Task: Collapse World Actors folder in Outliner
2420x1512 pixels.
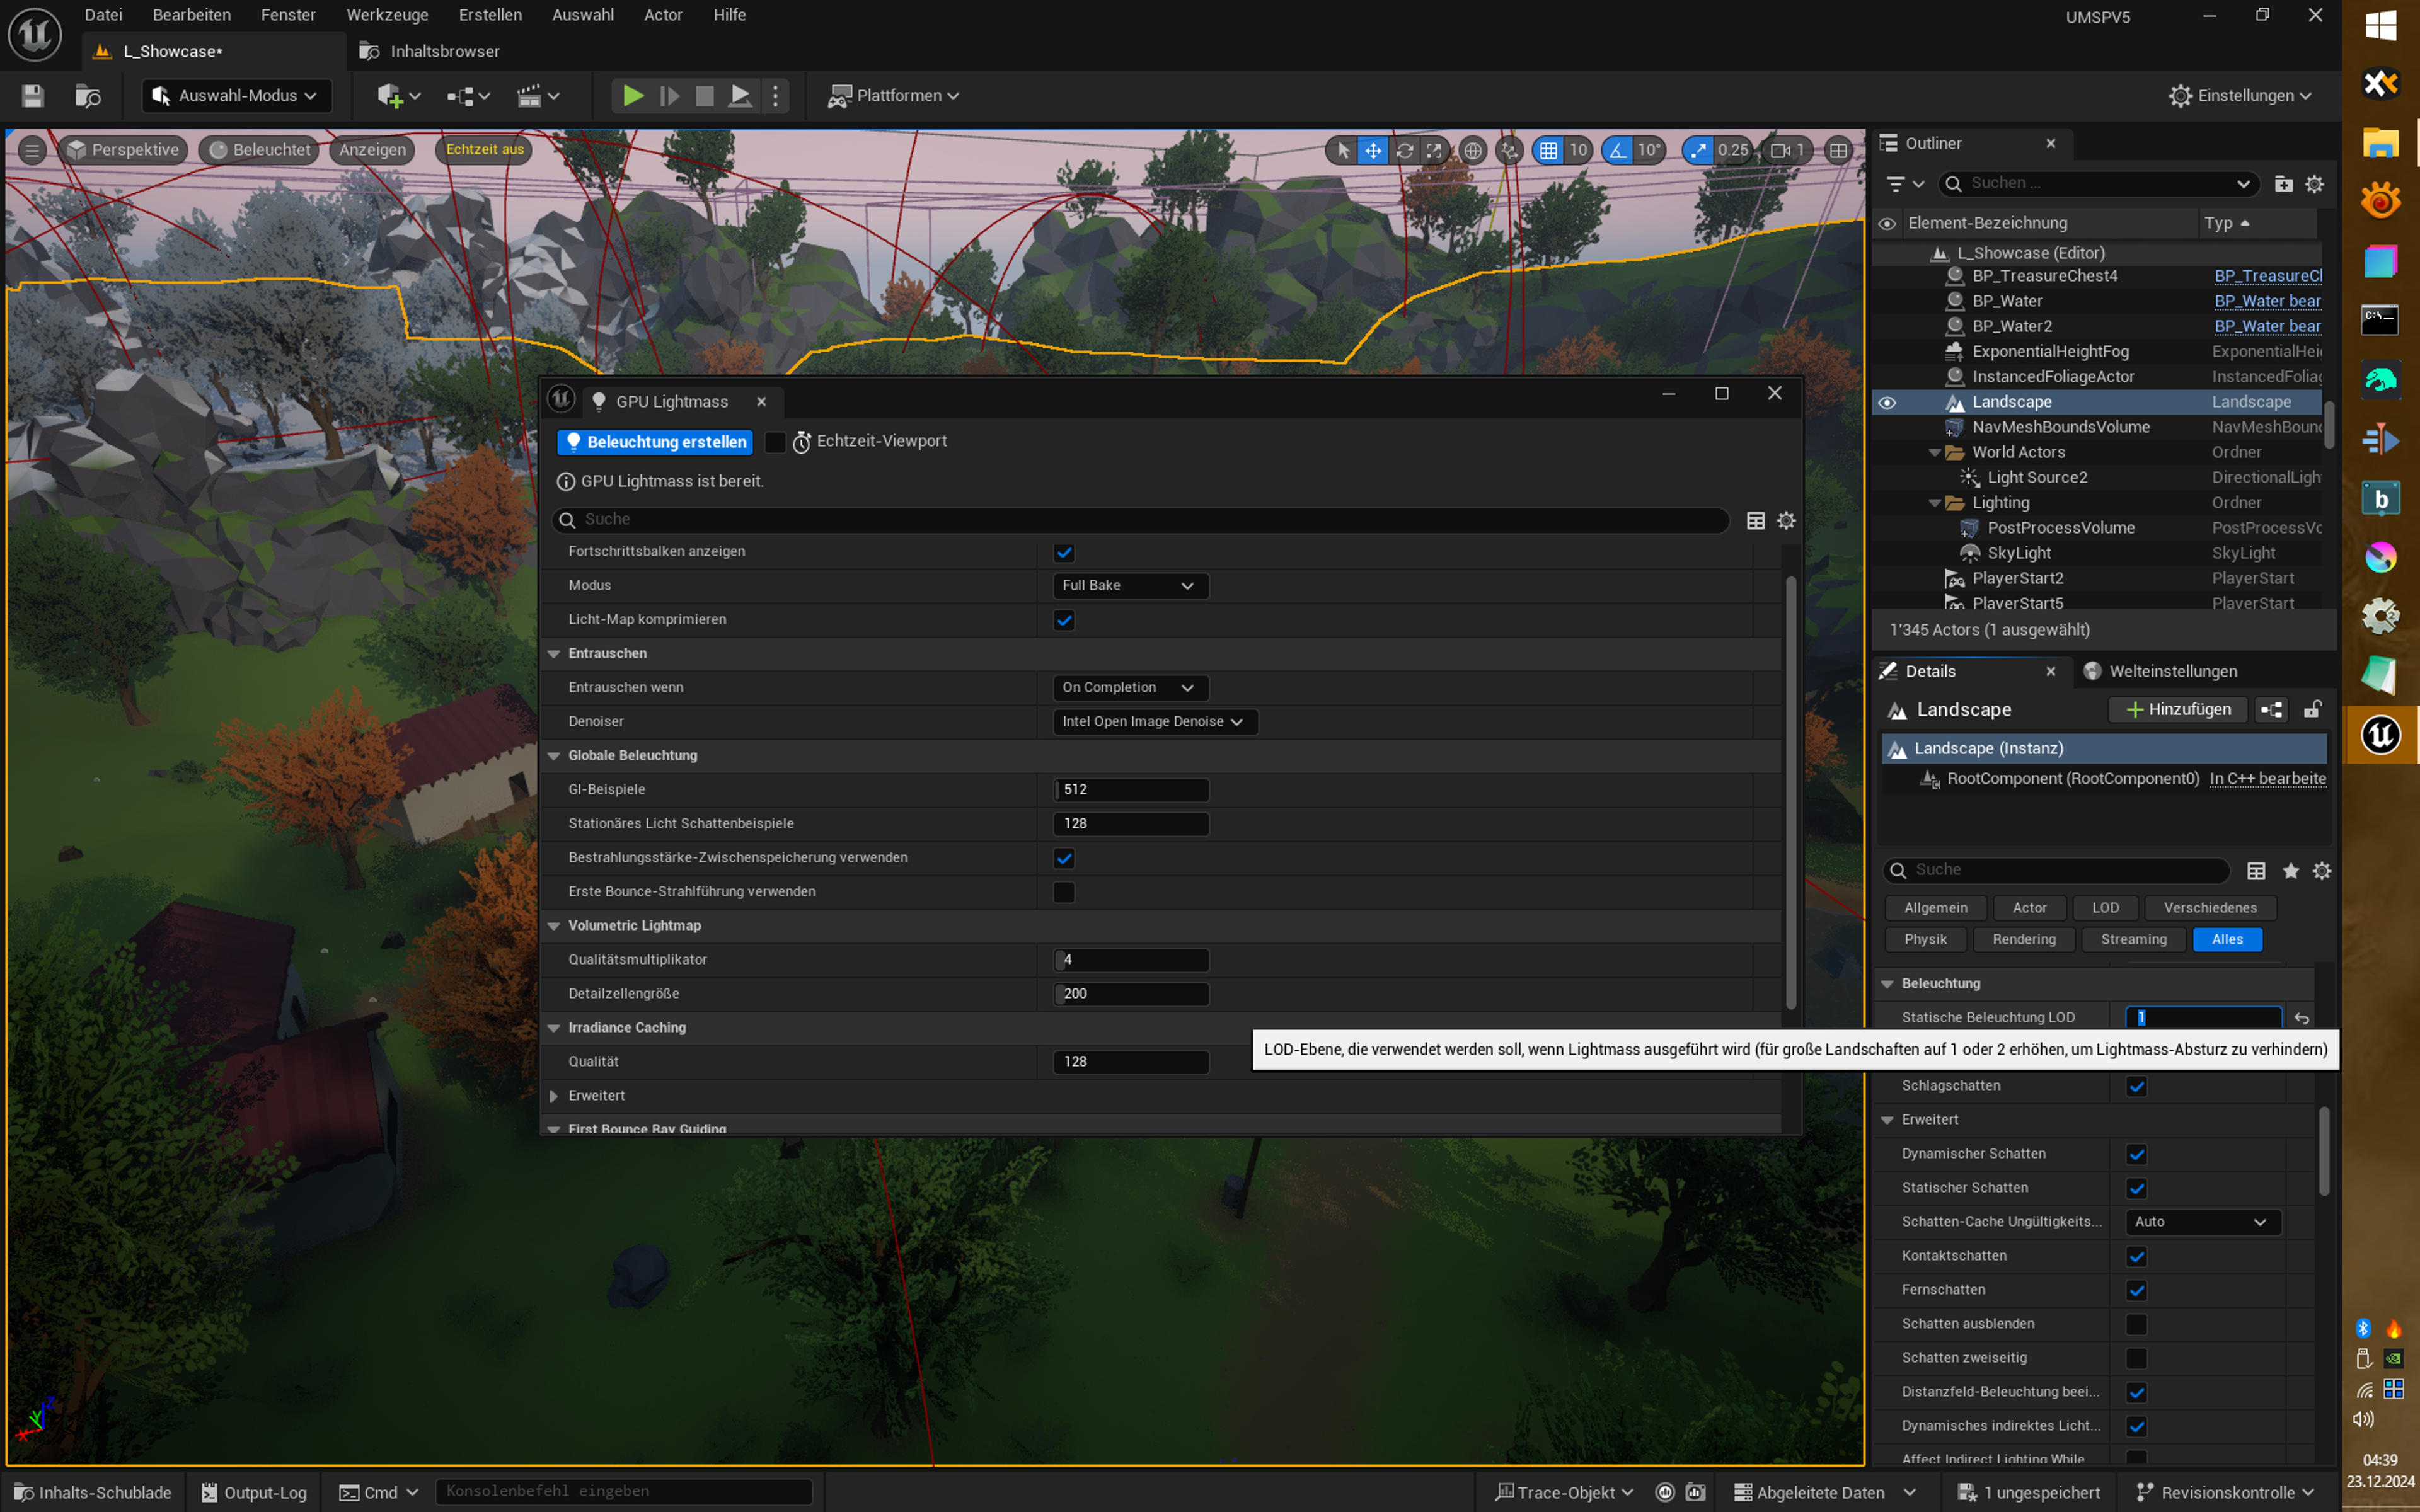Action: click(x=1935, y=453)
